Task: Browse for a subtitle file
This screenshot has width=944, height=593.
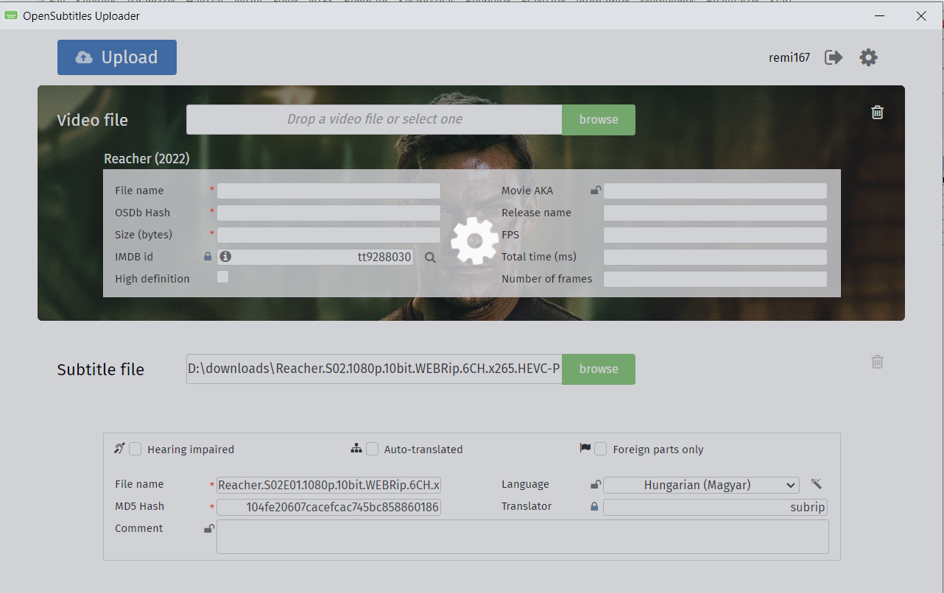Action: click(599, 369)
